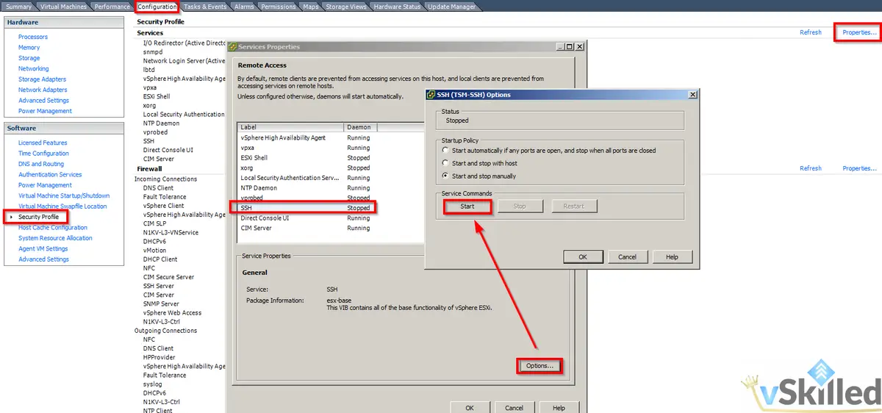Viewport: 882px width, 413px height.
Task: Select 'Start and stop manually' policy
Action: point(445,176)
